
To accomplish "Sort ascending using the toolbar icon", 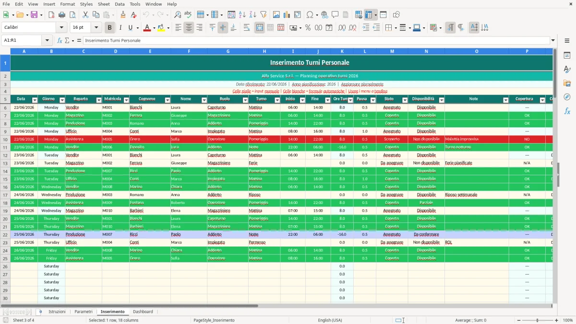I will pos(242,15).
